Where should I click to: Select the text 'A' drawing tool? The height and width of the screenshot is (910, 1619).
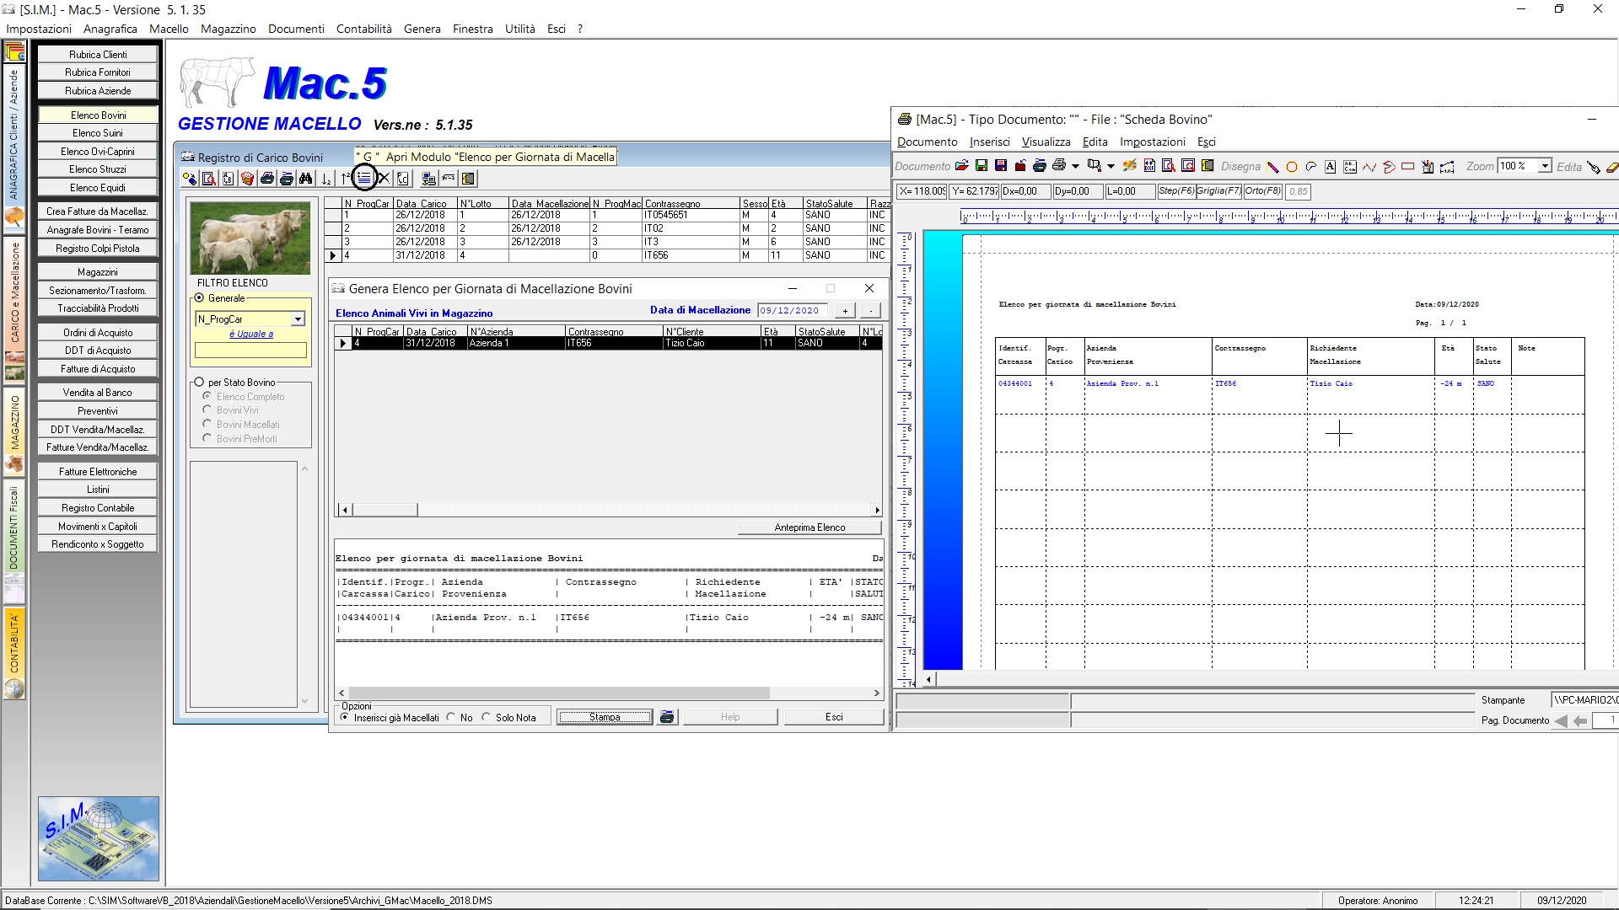point(1330,167)
